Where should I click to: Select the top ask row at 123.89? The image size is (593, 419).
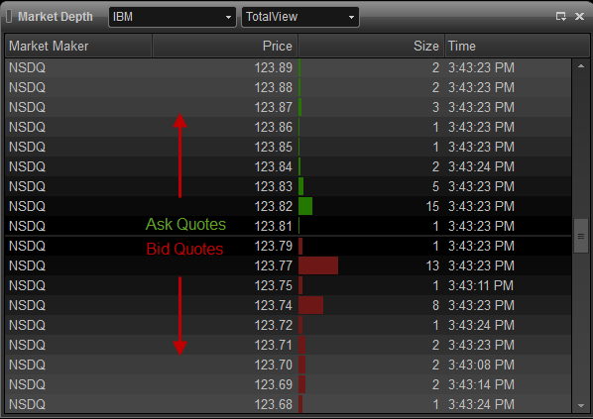tap(289, 67)
